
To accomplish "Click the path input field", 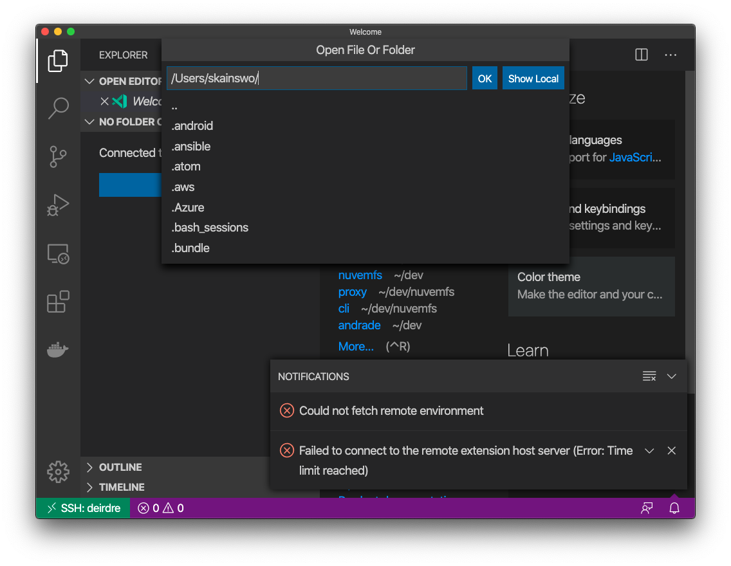I will (x=317, y=78).
